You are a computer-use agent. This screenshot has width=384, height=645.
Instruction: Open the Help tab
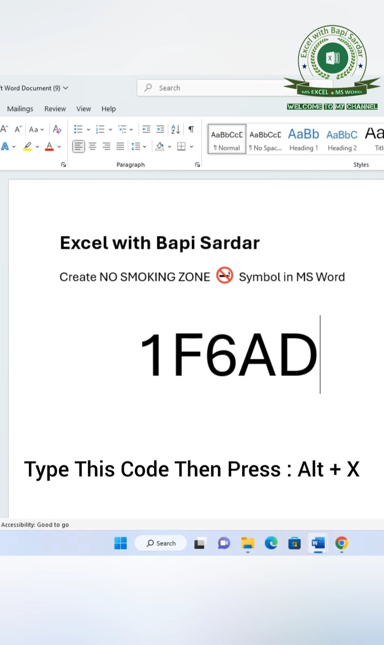click(108, 109)
